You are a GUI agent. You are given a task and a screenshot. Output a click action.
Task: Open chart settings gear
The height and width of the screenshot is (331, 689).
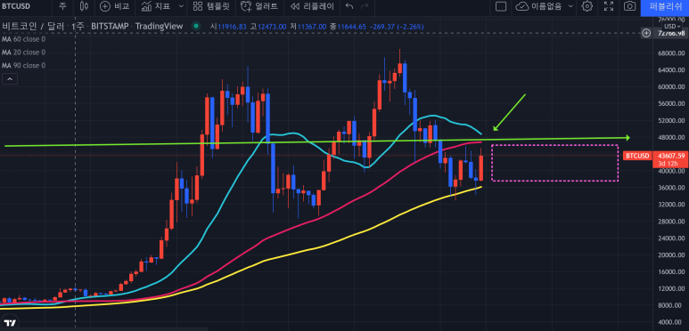click(587, 6)
